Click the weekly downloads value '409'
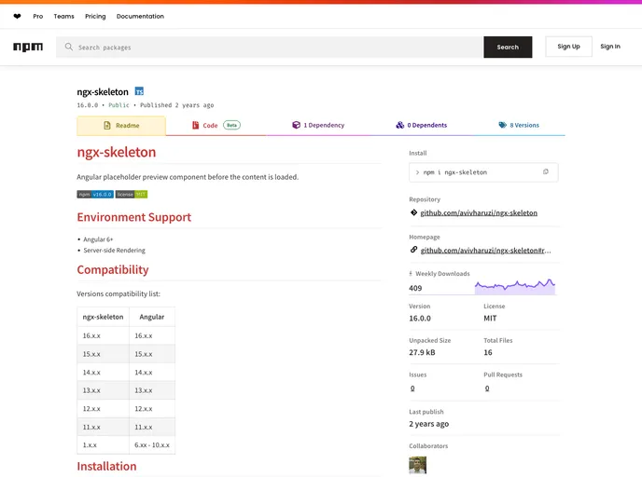 (x=415, y=288)
